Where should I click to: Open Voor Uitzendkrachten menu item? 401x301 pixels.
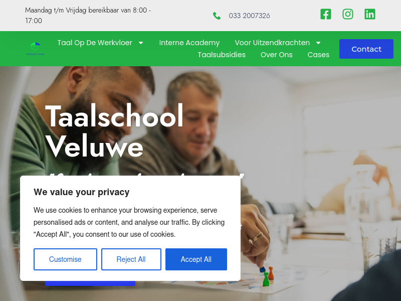[x=272, y=43]
